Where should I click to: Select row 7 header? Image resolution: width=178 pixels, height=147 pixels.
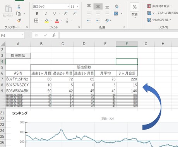tap(2, 79)
